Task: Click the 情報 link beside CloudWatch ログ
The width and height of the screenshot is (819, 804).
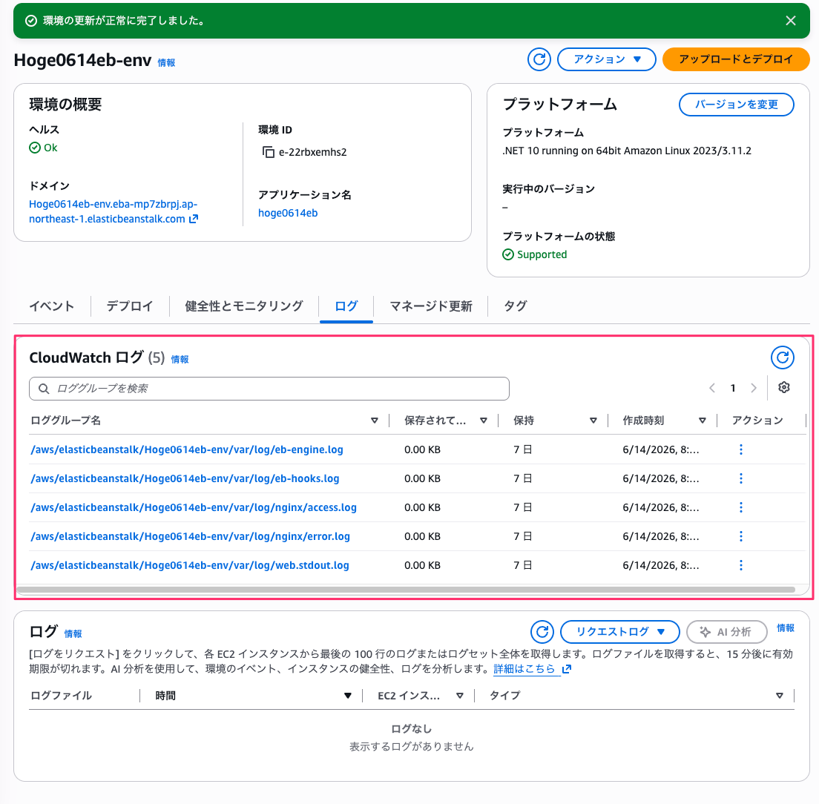Action: pyautogui.click(x=180, y=359)
